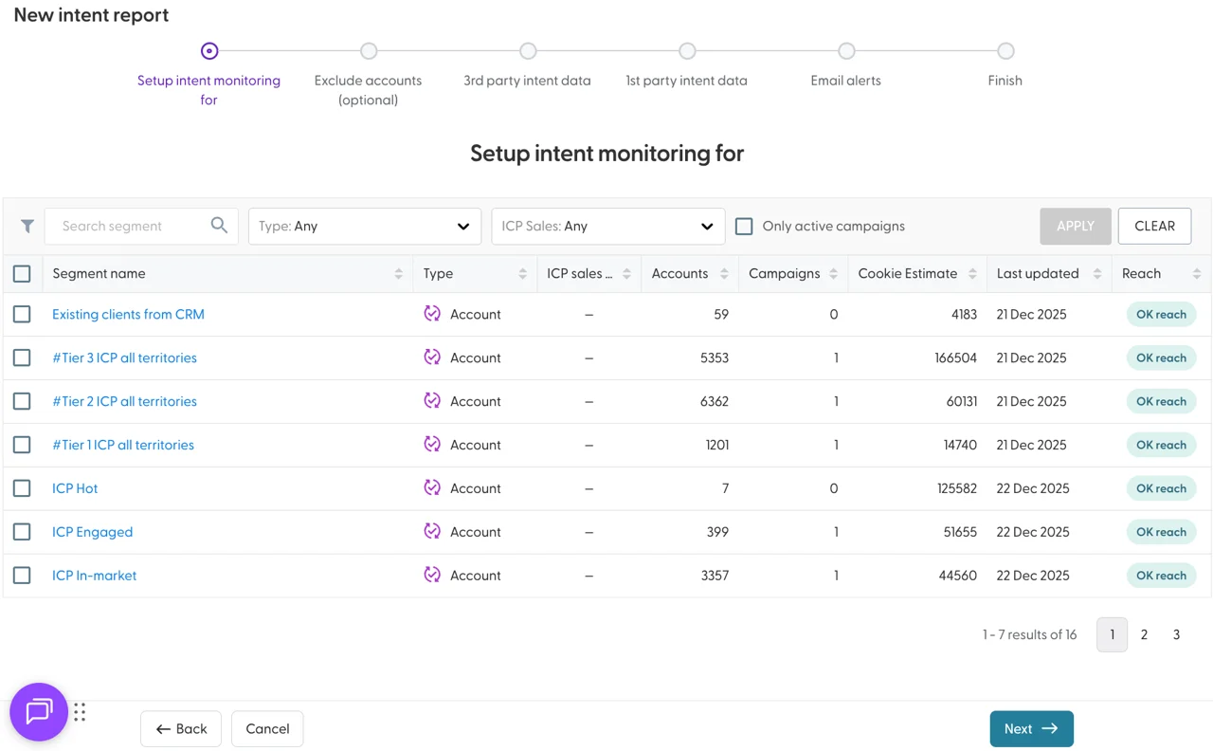This screenshot has width=1213, height=751.
Task: Click the APPLY filter button
Action: (1076, 226)
